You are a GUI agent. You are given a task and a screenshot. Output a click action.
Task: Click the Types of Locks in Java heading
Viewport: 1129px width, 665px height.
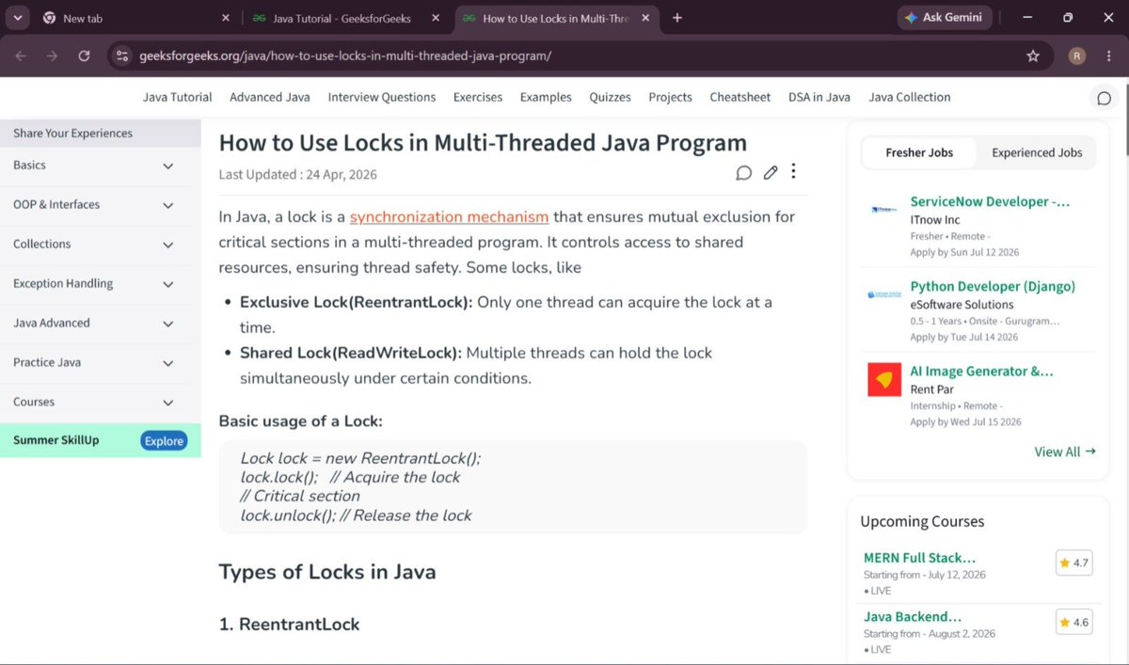point(327,572)
